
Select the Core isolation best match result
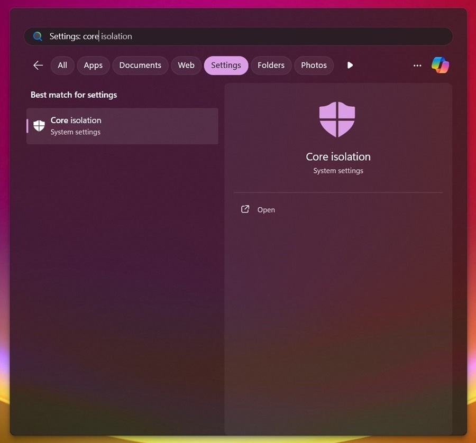pyautogui.click(x=122, y=126)
